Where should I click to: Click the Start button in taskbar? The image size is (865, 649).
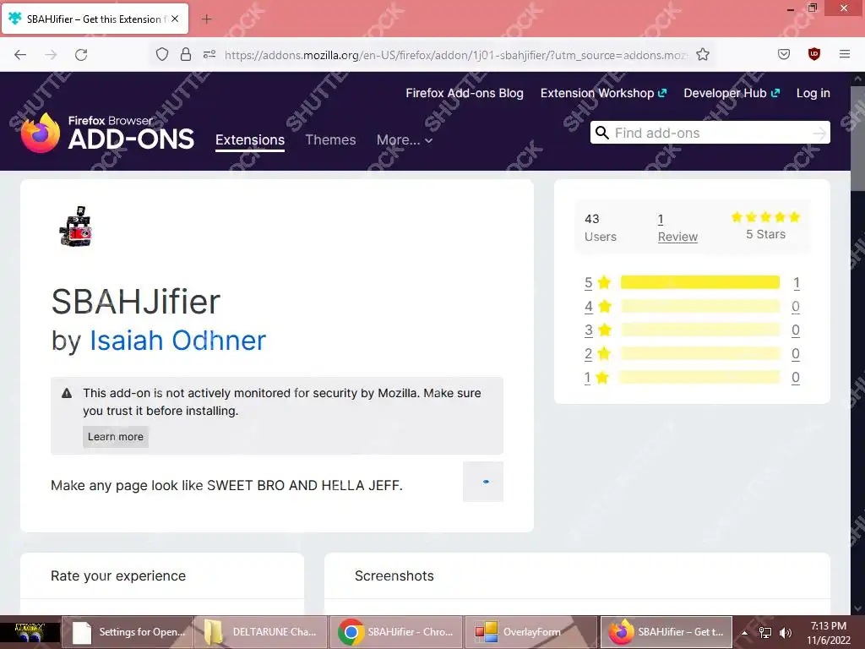30,632
